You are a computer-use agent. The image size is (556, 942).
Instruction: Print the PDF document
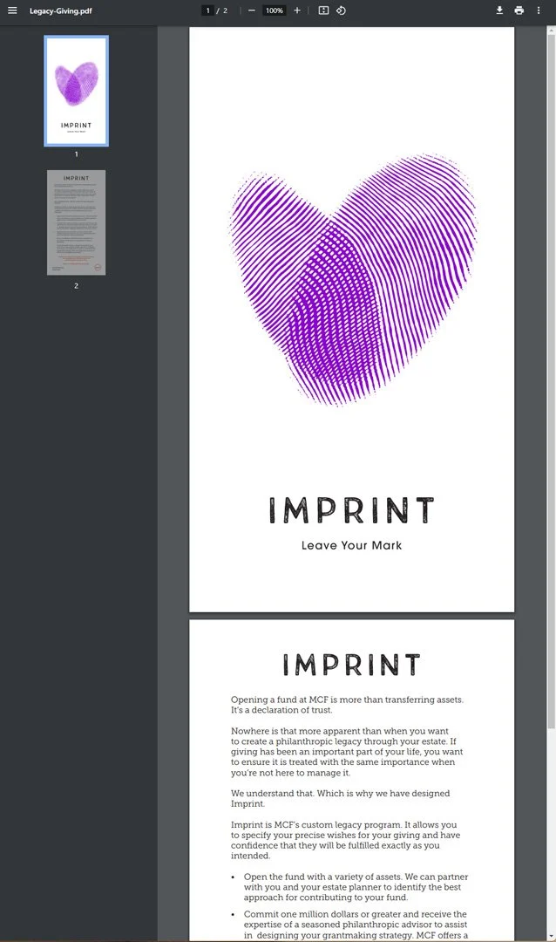point(519,10)
